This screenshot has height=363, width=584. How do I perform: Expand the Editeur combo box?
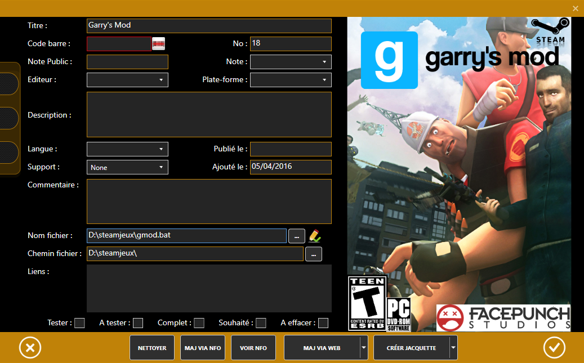click(127, 80)
